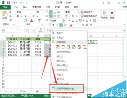
Task: Open the Name Box dropdown arrow
Action: click(x=17, y=30)
